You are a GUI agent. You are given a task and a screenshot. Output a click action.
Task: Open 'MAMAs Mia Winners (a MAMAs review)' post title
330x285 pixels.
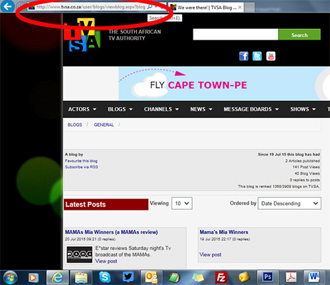click(x=112, y=232)
